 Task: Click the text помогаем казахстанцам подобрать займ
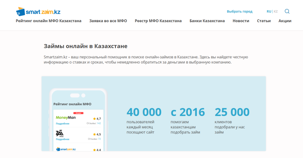coord(185,127)
